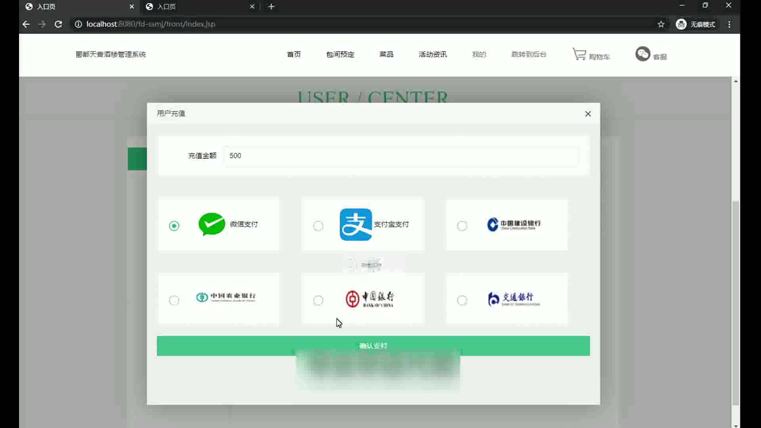This screenshot has width=761, height=428.
Task: Click the 微信支付 label text
Action: pos(244,224)
